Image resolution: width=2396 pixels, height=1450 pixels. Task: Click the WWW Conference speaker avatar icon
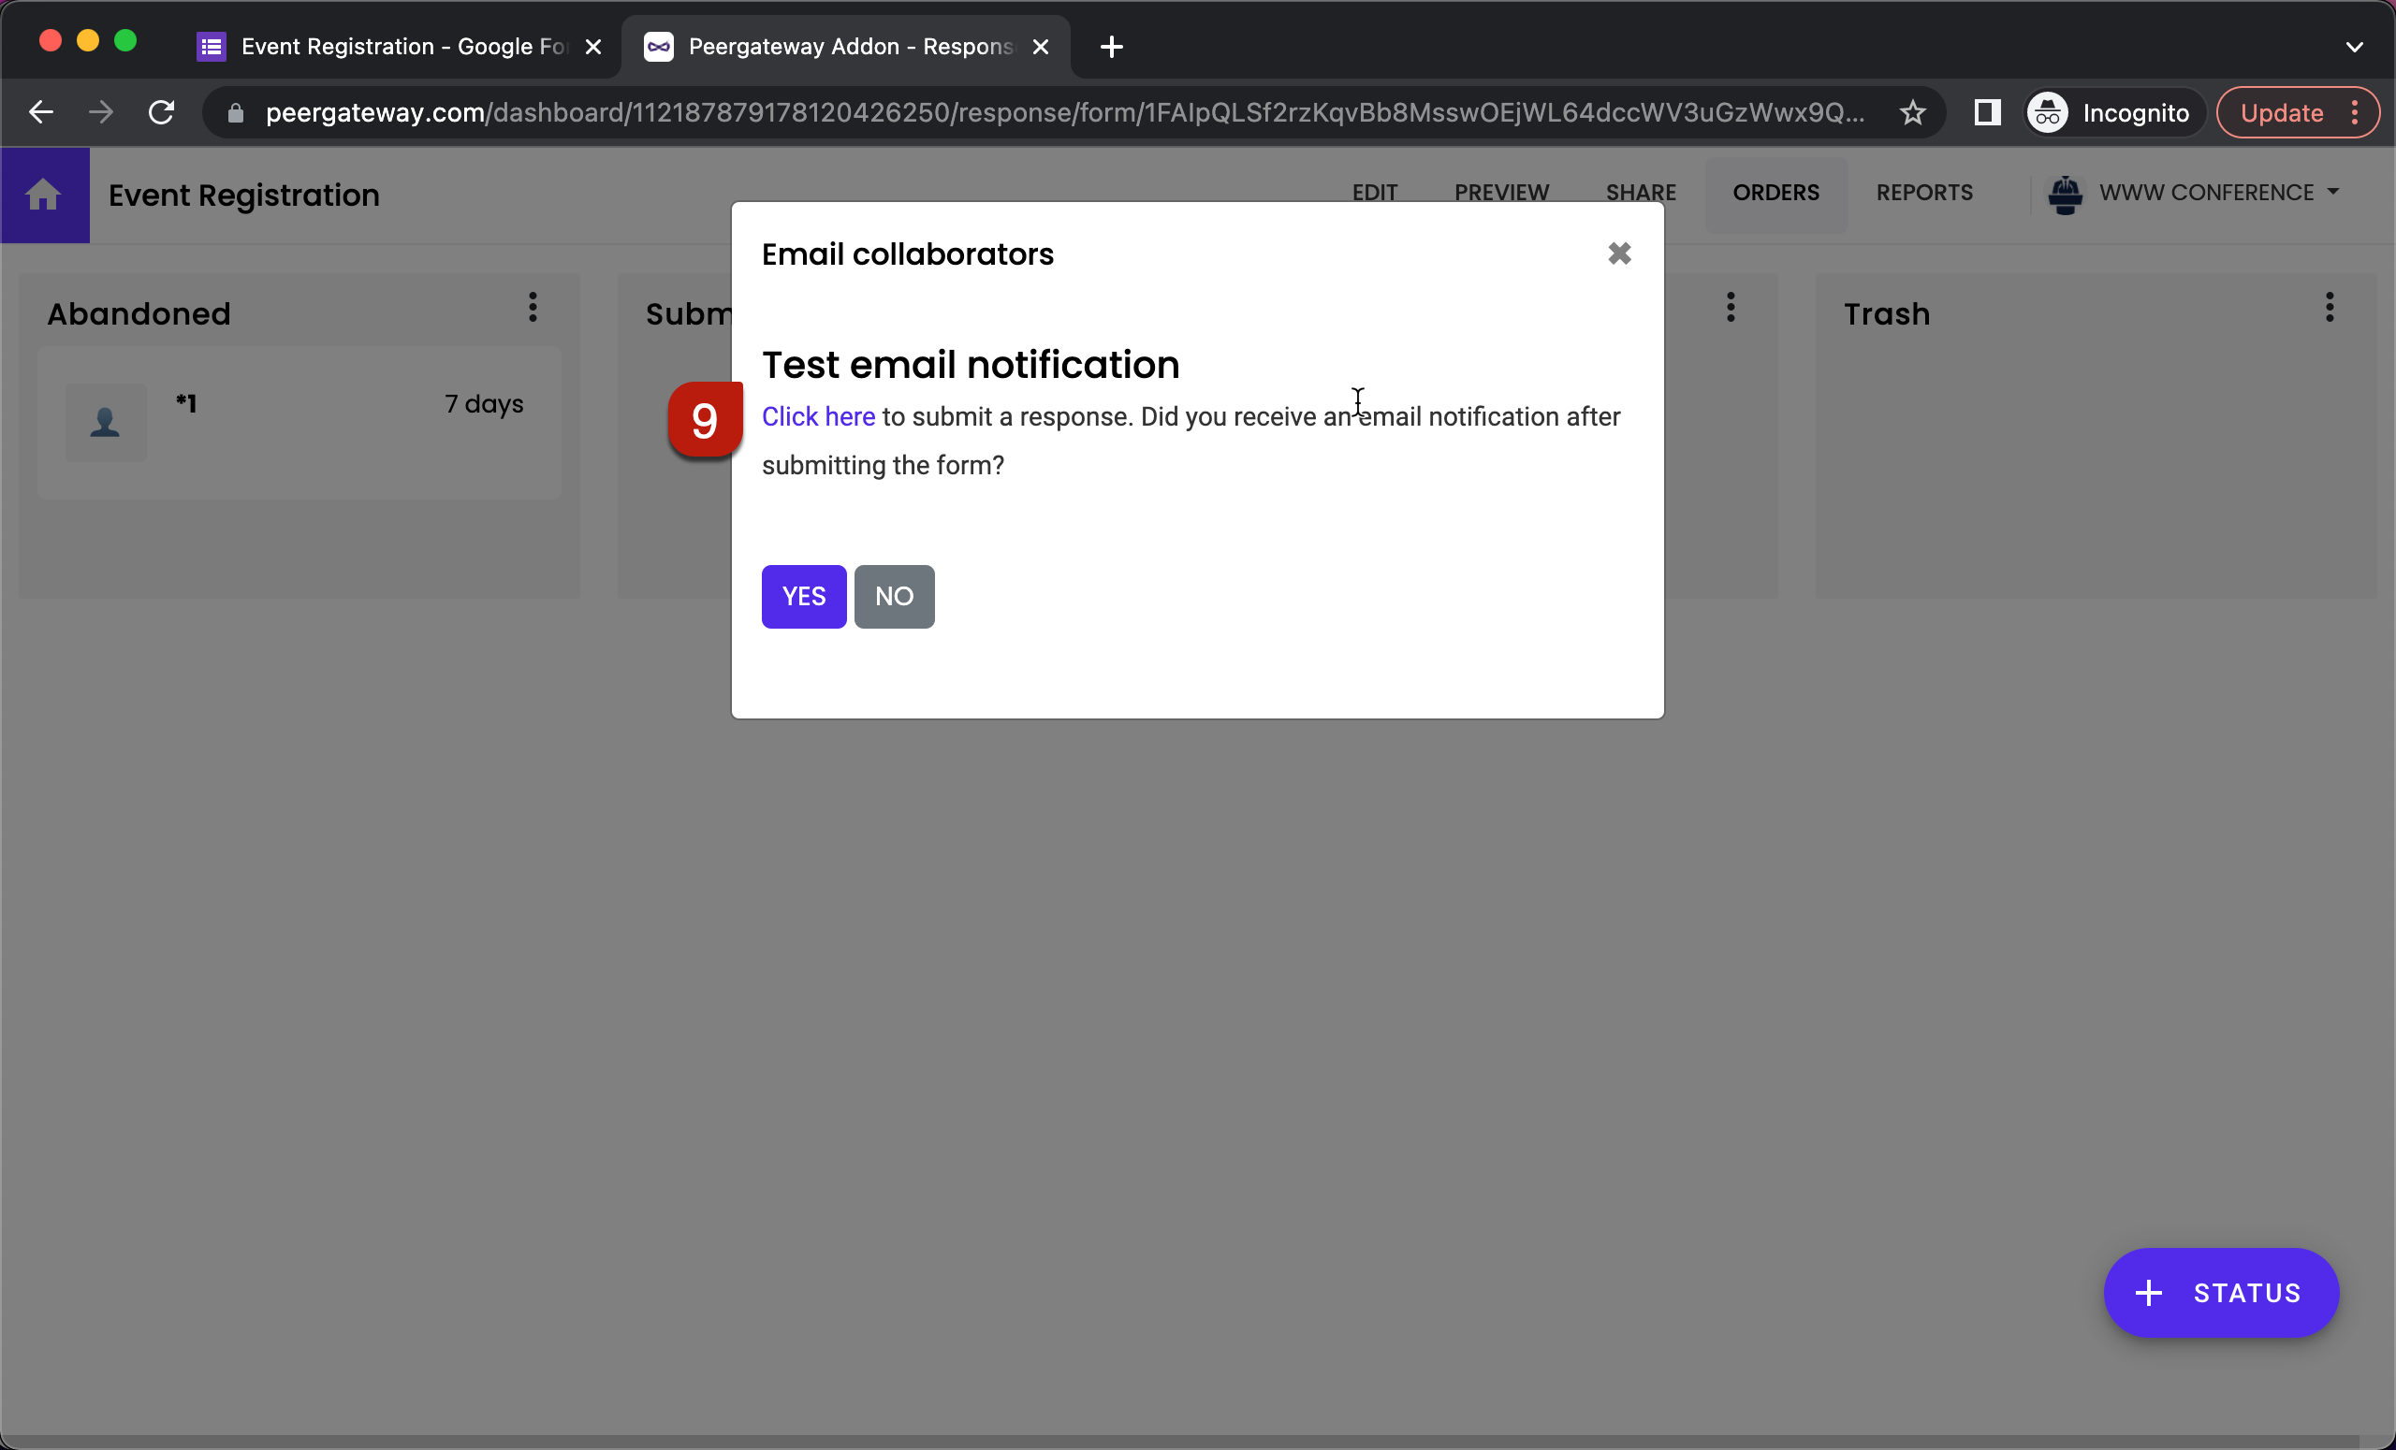pos(2067,194)
